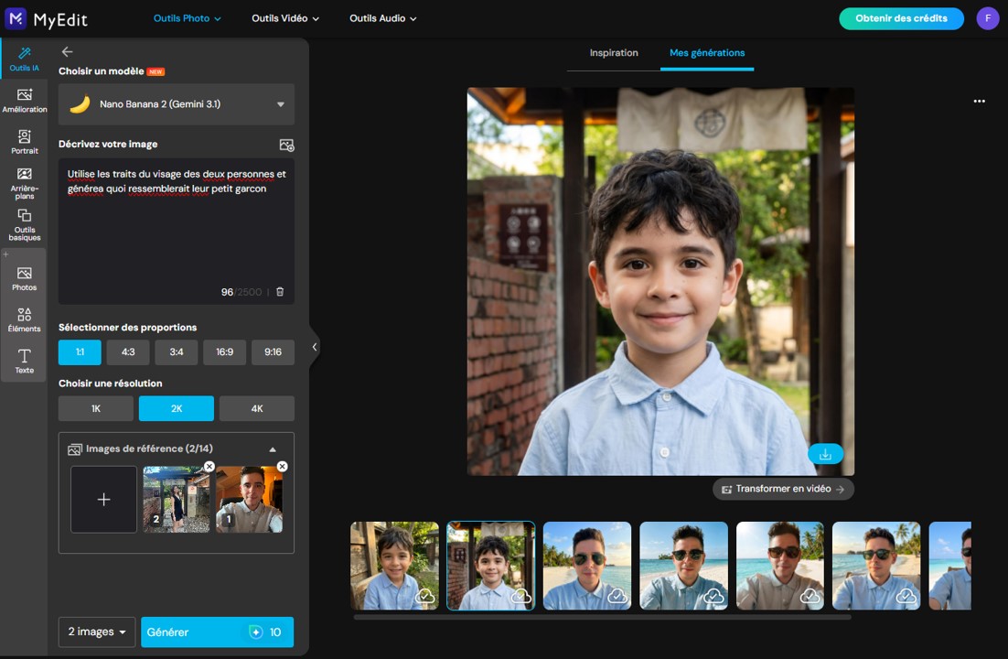Open the Outils Vidéo menu
Image resolution: width=1008 pixels, height=659 pixels.
click(x=285, y=18)
